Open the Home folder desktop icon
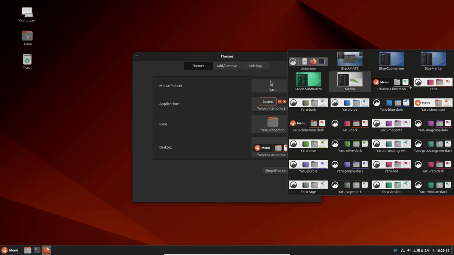The height and width of the screenshot is (255, 454). point(27,38)
